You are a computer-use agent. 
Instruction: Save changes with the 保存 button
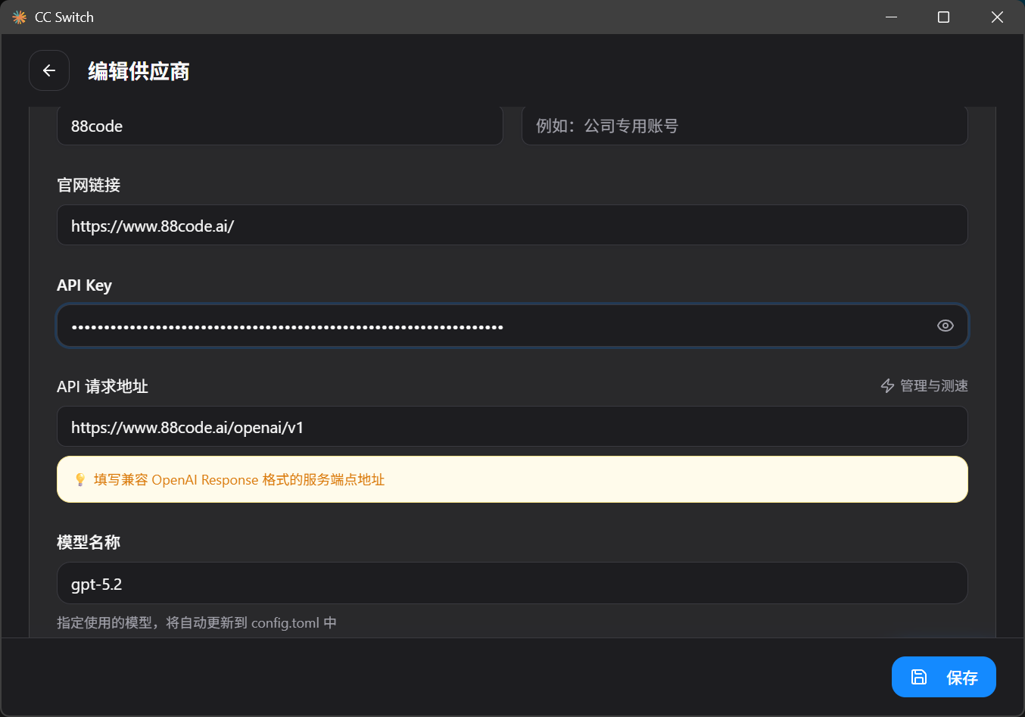tap(943, 677)
